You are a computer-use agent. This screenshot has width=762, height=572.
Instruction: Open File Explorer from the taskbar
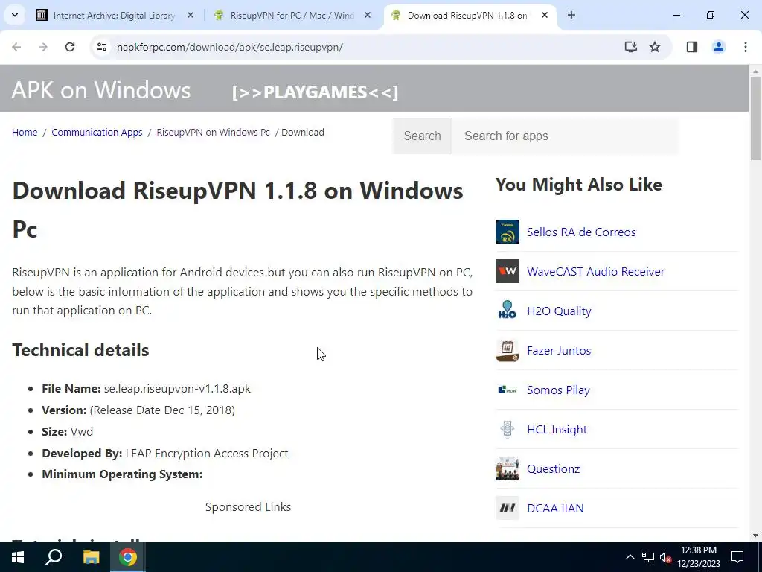tap(91, 557)
